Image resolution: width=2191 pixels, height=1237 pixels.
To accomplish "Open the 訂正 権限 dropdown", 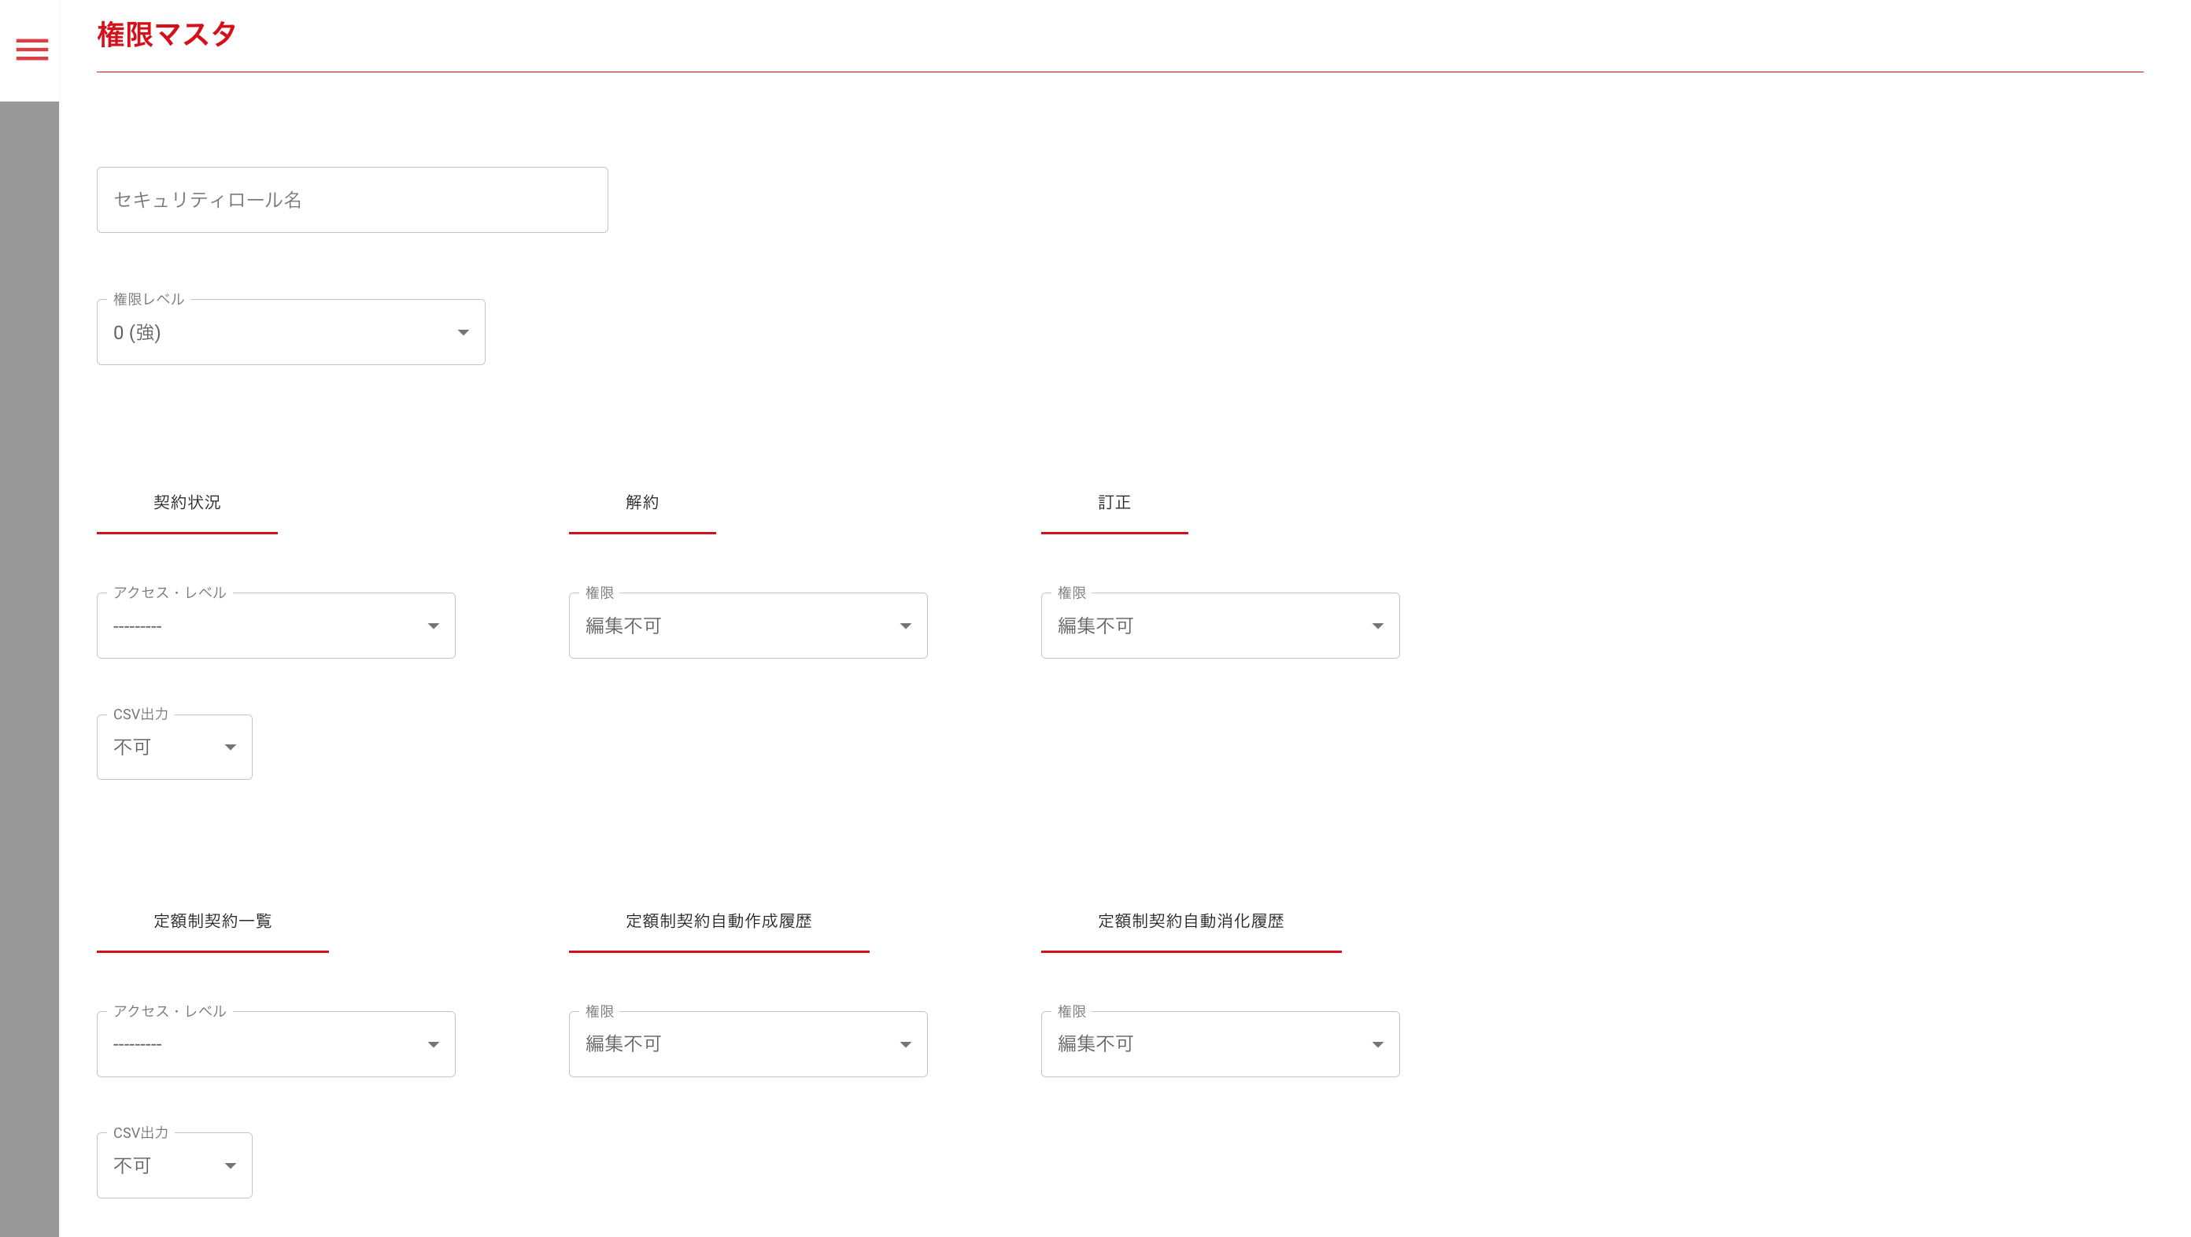I will [1219, 626].
